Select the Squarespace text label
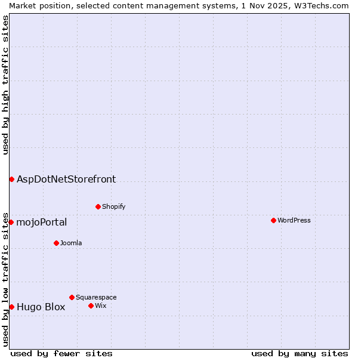The width and height of the screenshot is (358, 358). [96, 297]
